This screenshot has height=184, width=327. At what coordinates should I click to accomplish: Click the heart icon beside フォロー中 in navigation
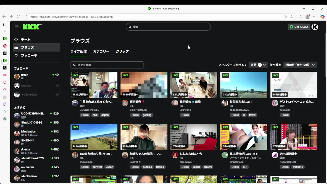[16, 55]
